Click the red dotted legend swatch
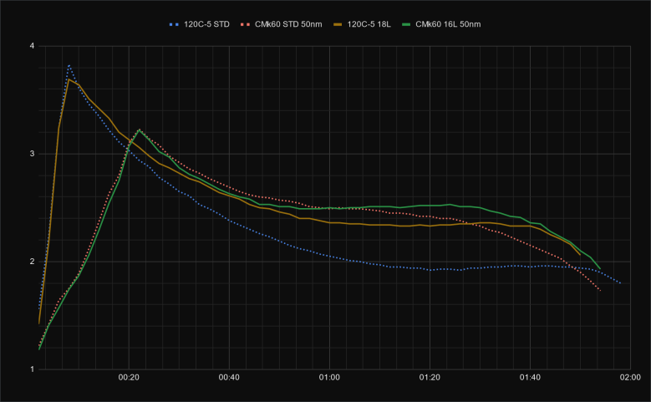651x402 pixels. (x=248, y=24)
